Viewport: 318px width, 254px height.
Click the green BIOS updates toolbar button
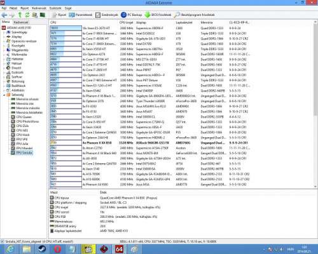pos(158,15)
